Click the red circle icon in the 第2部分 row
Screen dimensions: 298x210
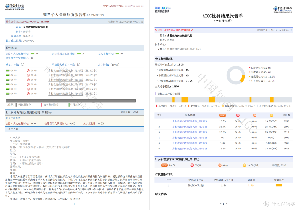click(x=28, y=75)
